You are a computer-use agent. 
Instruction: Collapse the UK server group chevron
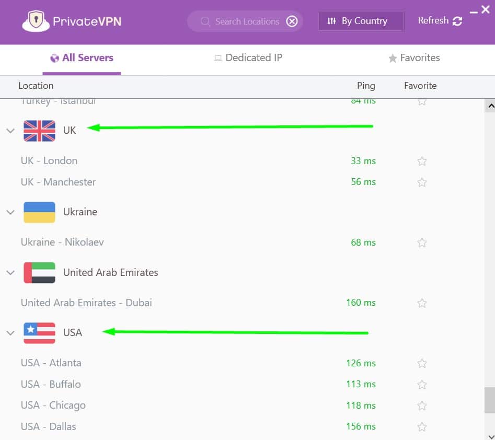click(x=10, y=131)
